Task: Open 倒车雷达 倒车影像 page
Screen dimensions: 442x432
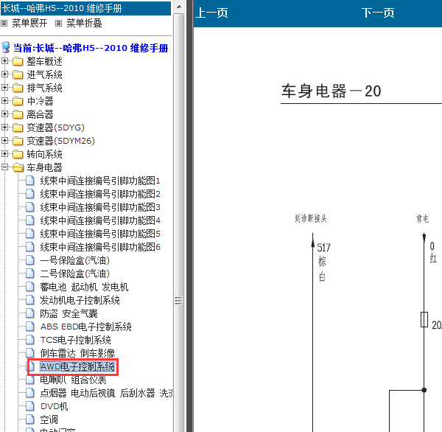Action: (x=77, y=353)
